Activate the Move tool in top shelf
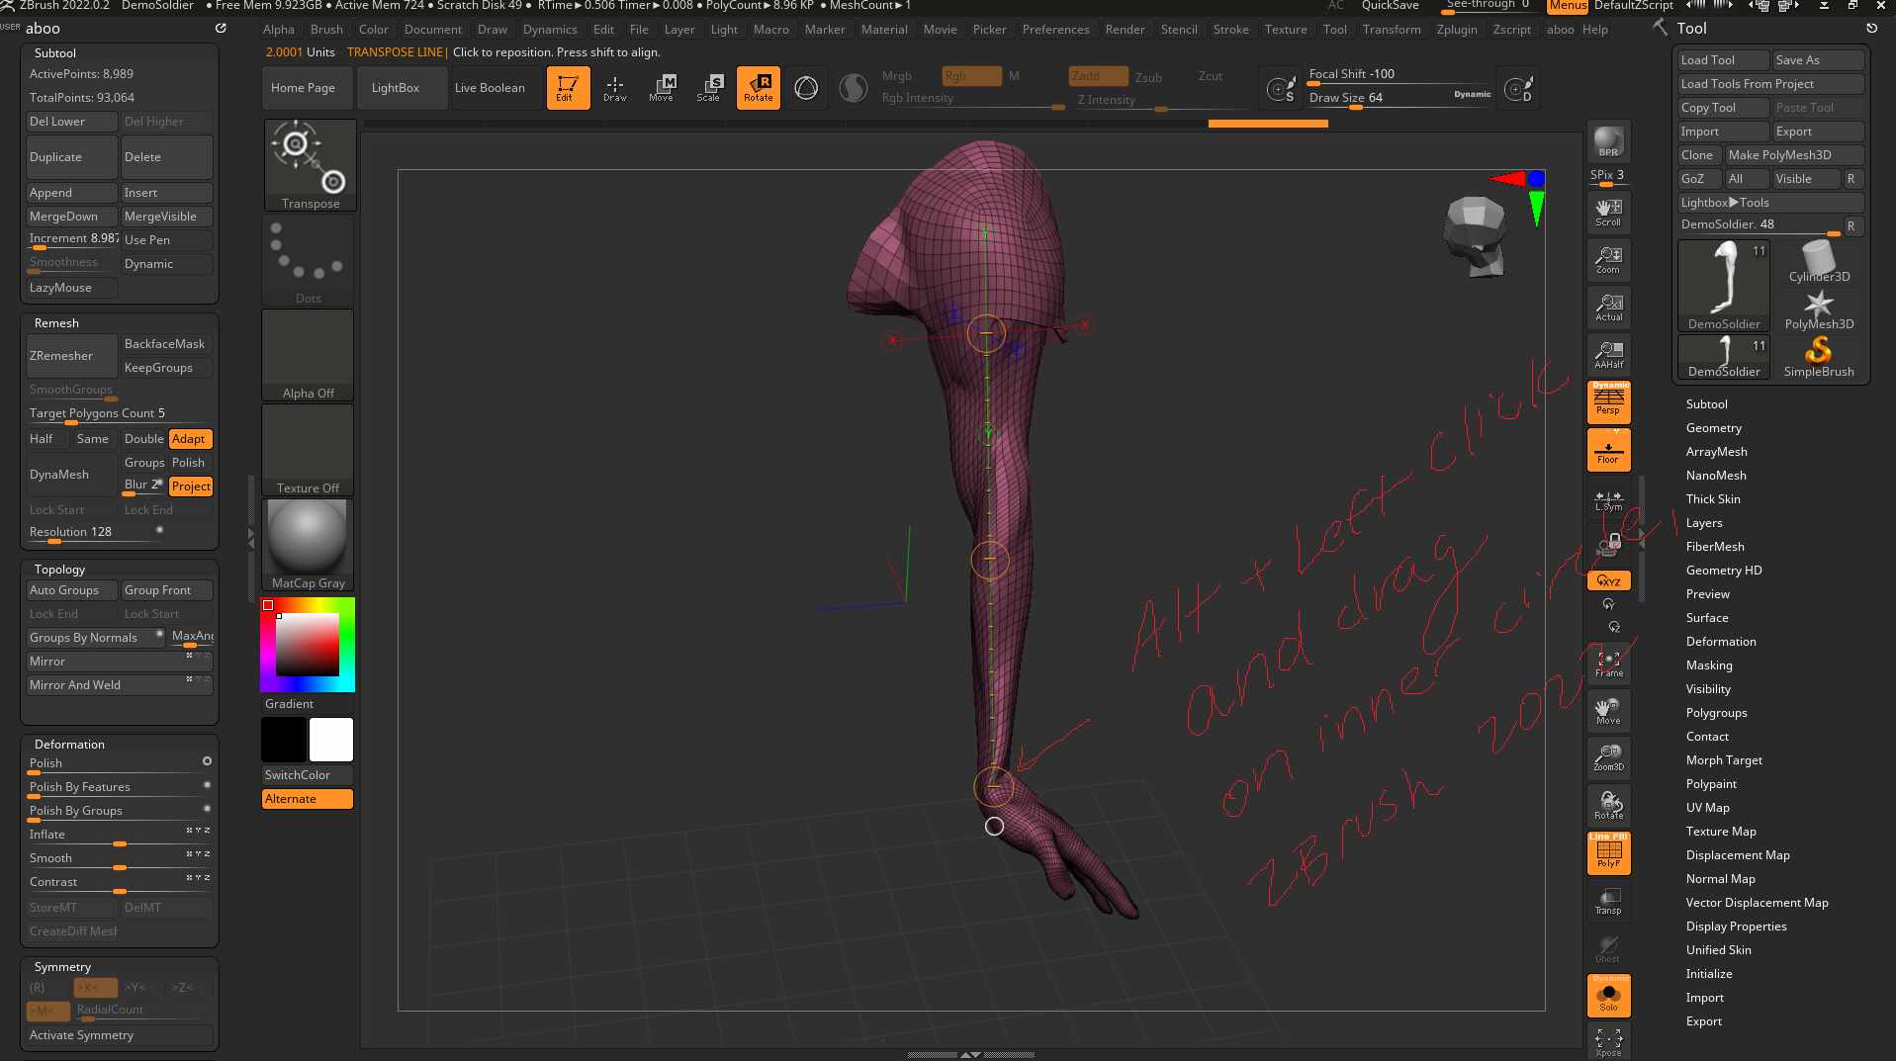This screenshot has height=1061, width=1896. coord(661,87)
